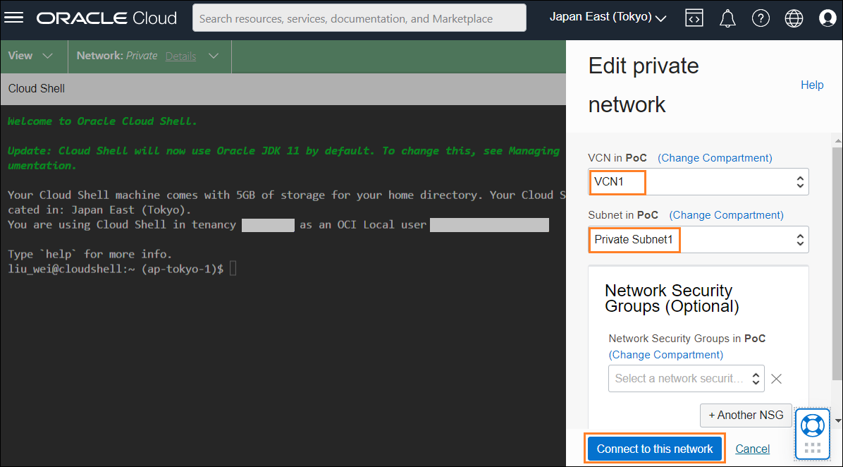Viewport: 843px width, 467px height.
Task: Expand the Network: Private menu chevron
Action: (212, 55)
